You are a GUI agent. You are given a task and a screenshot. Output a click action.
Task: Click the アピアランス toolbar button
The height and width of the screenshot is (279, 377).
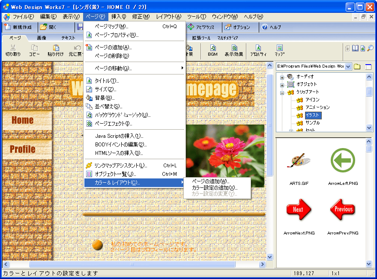pos(201,27)
